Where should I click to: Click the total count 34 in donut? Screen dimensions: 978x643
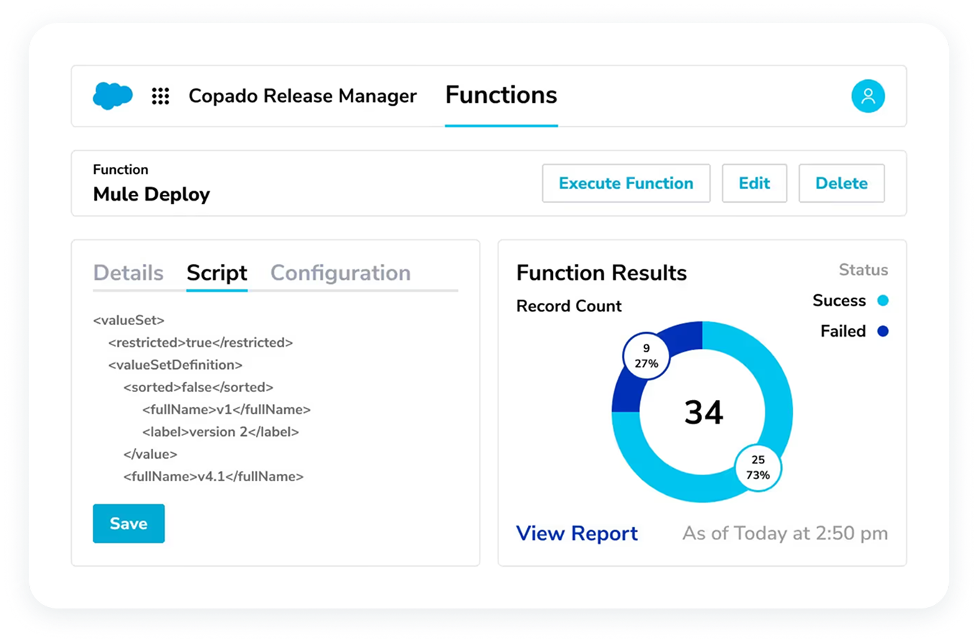(703, 412)
